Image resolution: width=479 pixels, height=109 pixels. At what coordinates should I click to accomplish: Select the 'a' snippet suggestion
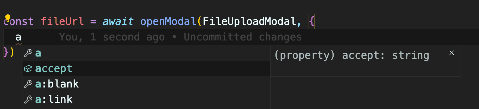click(x=146, y=53)
